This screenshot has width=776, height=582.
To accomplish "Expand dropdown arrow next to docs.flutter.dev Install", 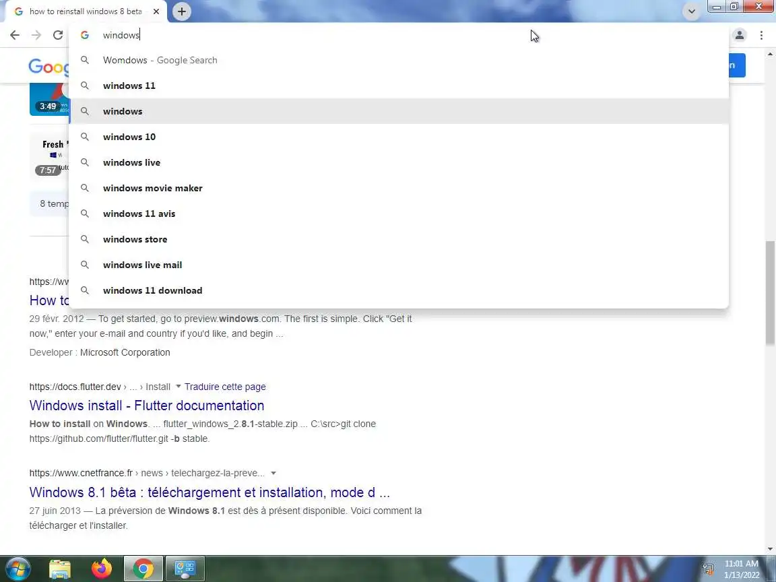I will (178, 386).
